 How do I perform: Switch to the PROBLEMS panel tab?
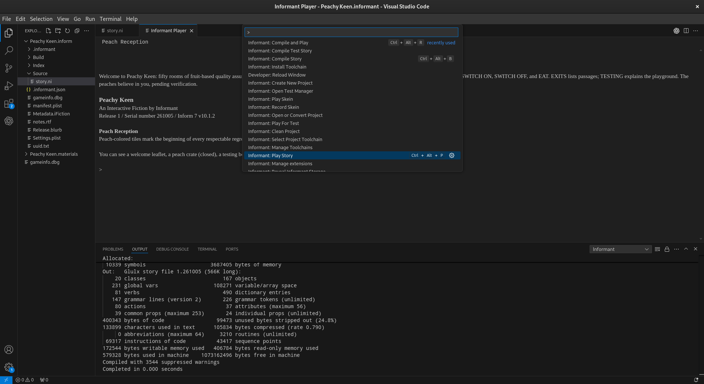[x=113, y=249]
